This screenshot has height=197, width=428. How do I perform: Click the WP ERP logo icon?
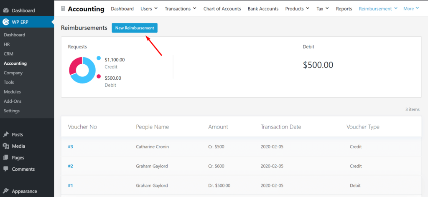[6, 22]
